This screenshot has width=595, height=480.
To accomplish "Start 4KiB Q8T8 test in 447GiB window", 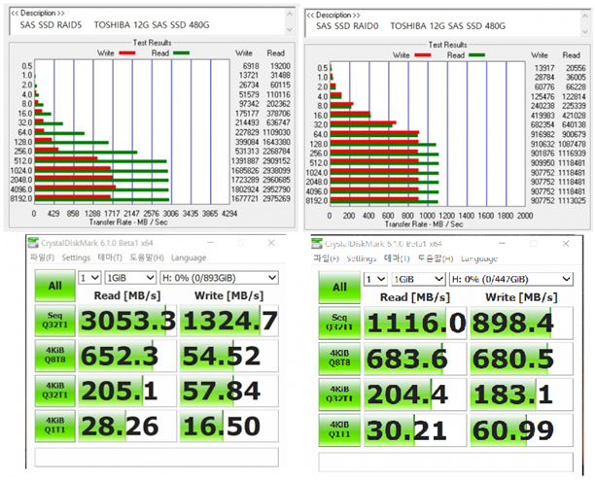I will (339, 359).
